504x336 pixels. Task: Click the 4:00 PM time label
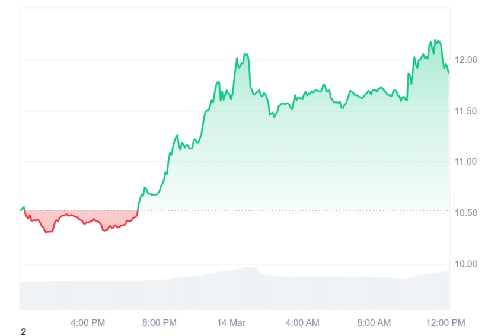88,323
